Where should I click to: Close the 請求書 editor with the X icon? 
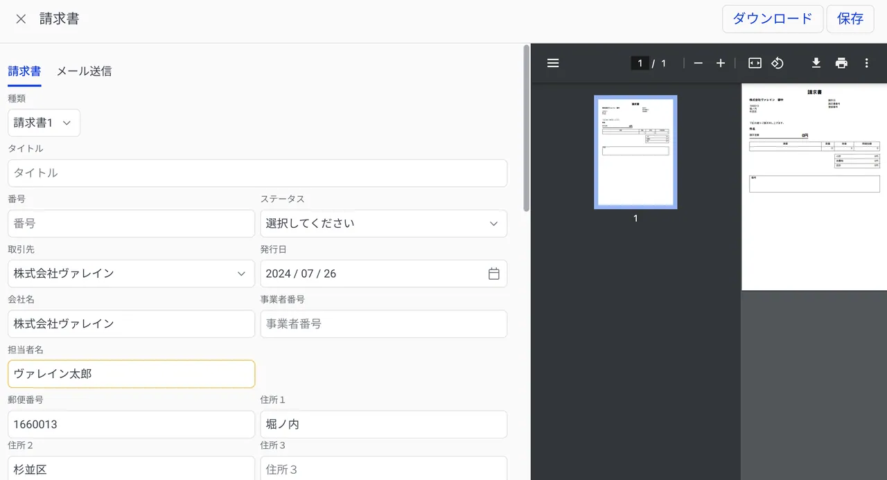pyautogui.click(x=21, y=19)
